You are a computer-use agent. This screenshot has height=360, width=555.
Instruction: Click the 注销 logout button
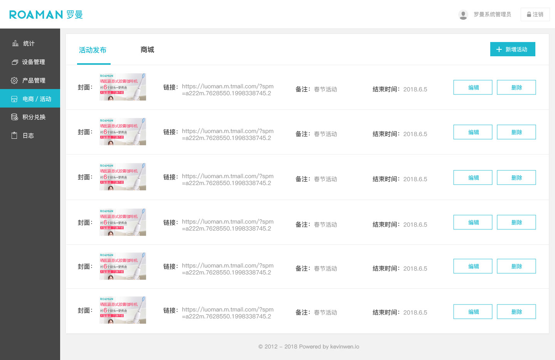535,15
